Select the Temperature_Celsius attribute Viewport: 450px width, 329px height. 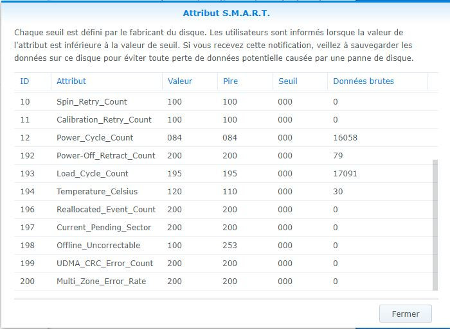click(x=97, y=192)
